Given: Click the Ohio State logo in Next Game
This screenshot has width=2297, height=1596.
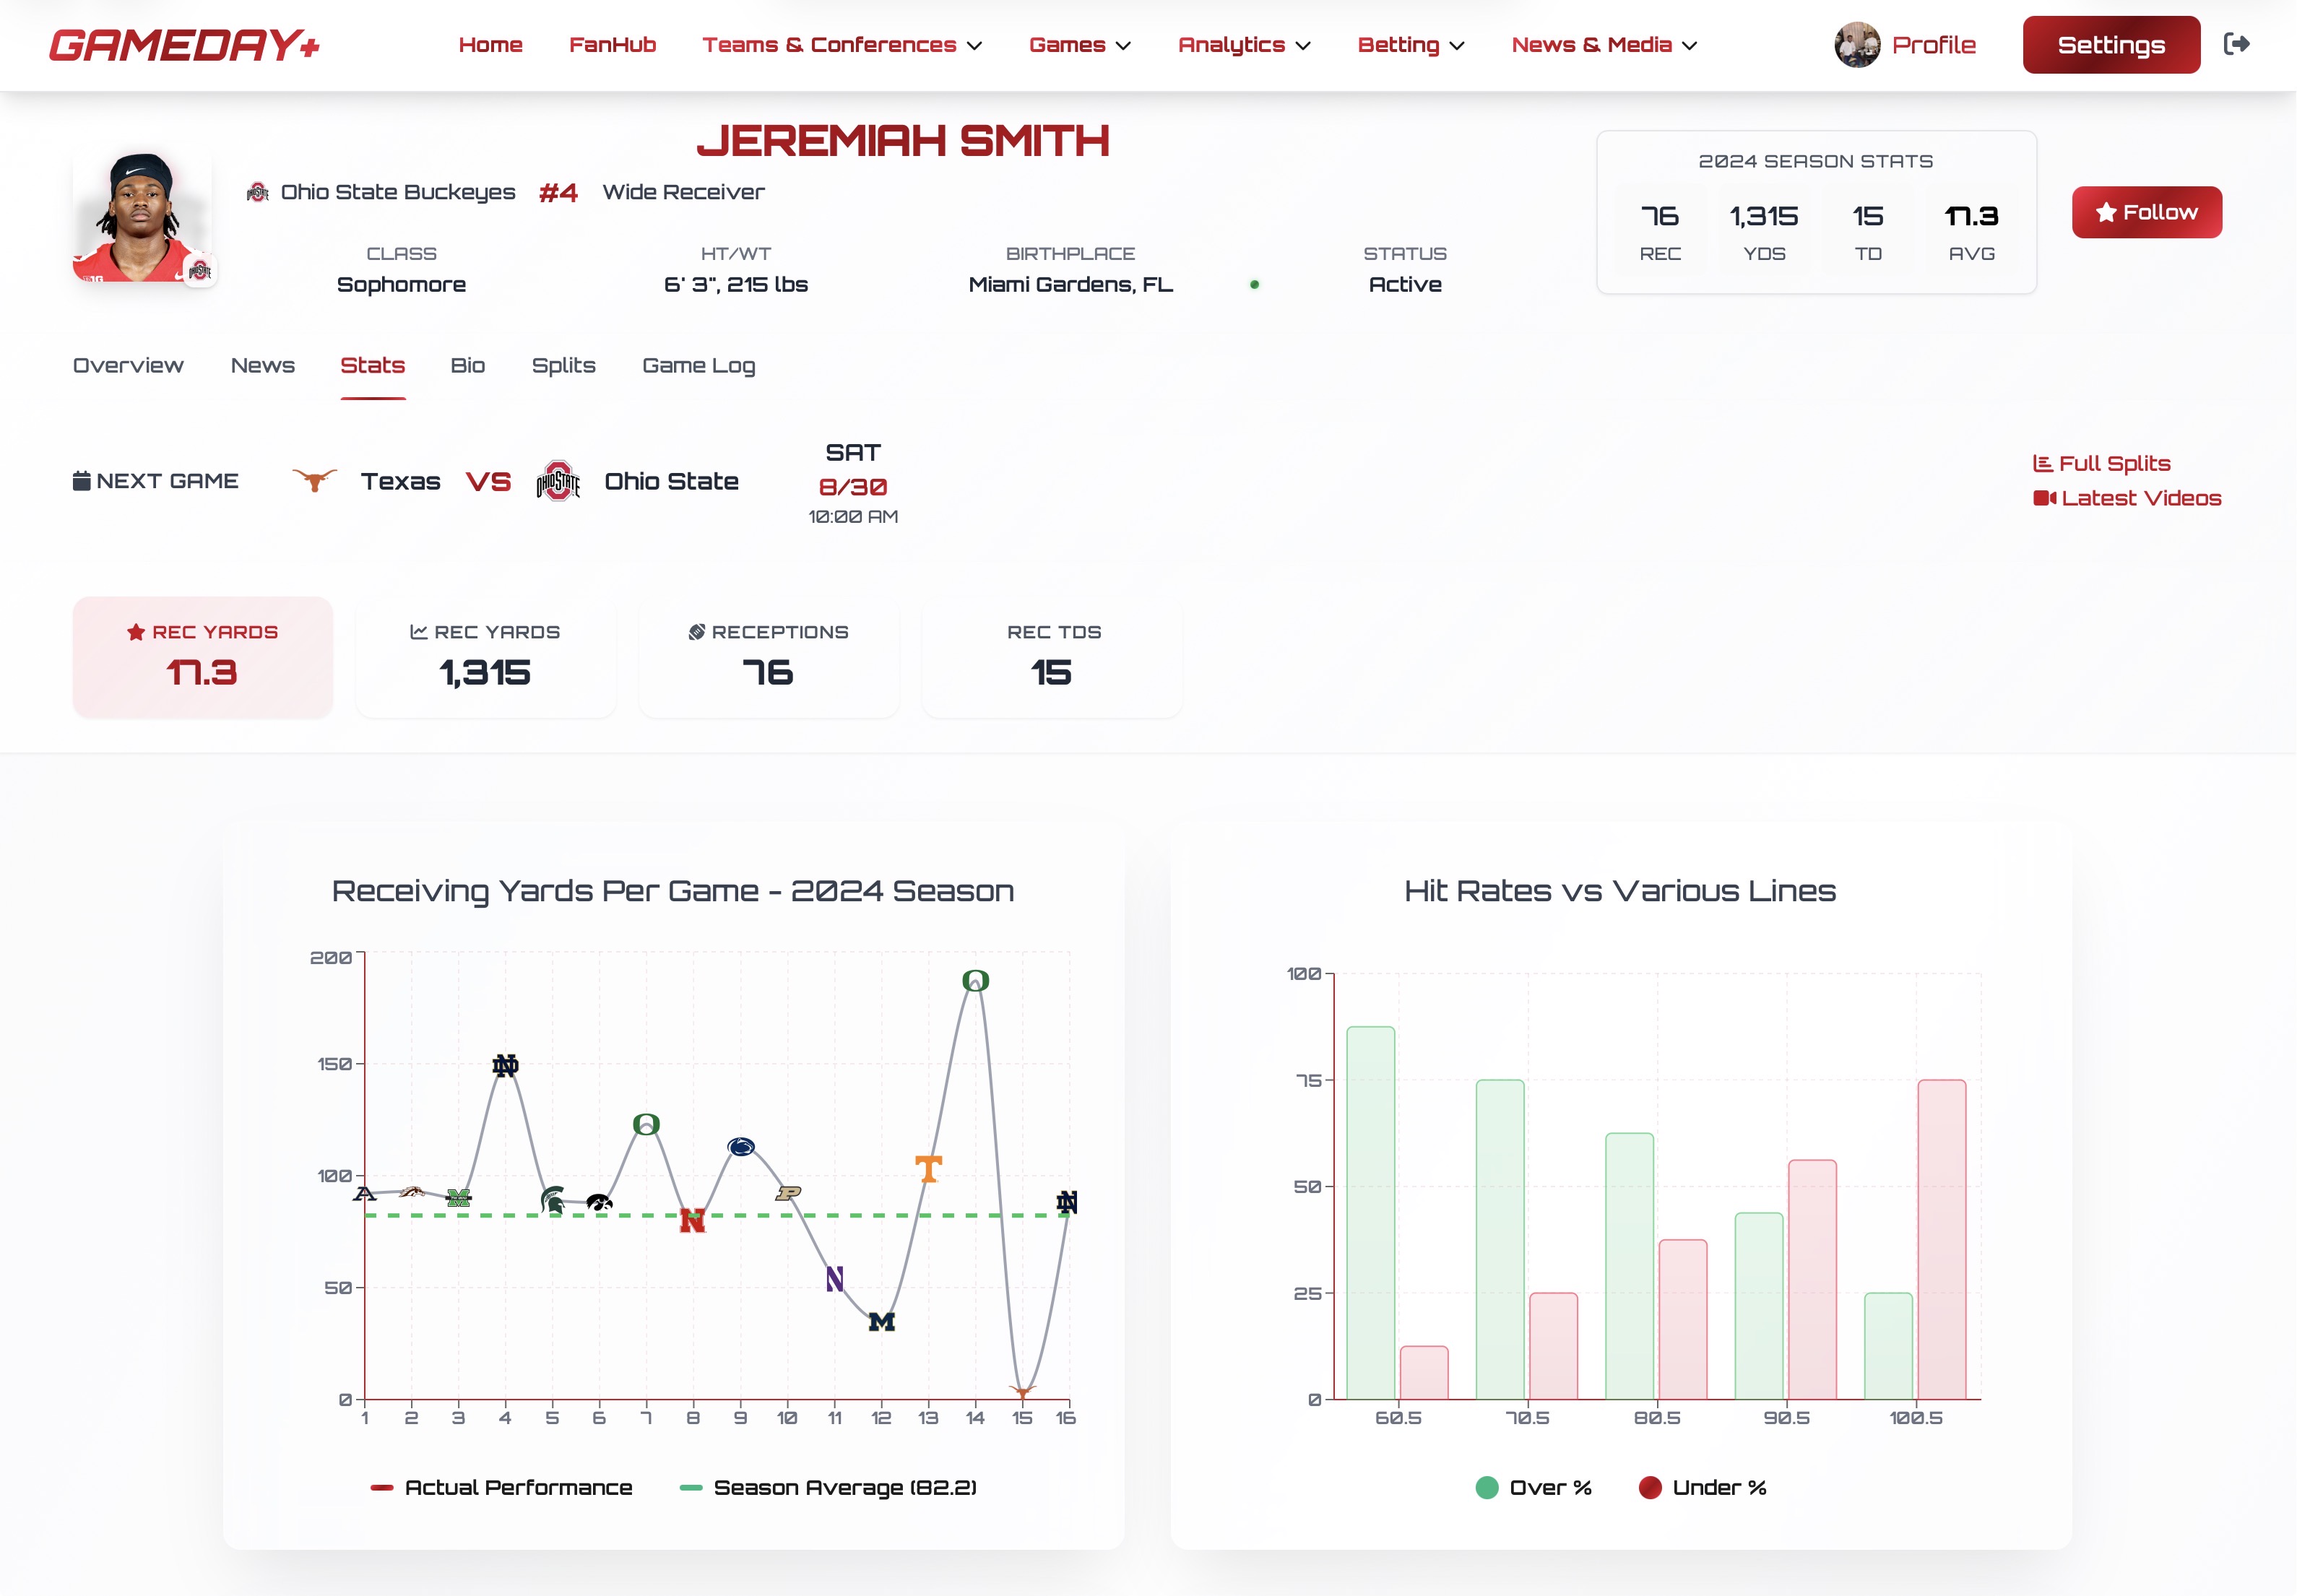Looking at the screenshot, I should [x=558, y=481].
